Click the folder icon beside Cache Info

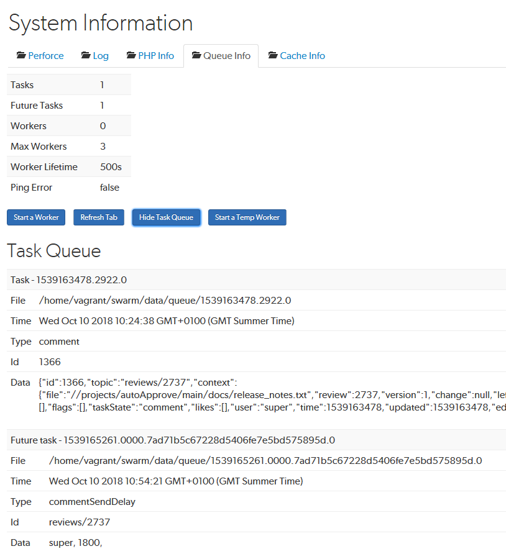coord(273,55)
